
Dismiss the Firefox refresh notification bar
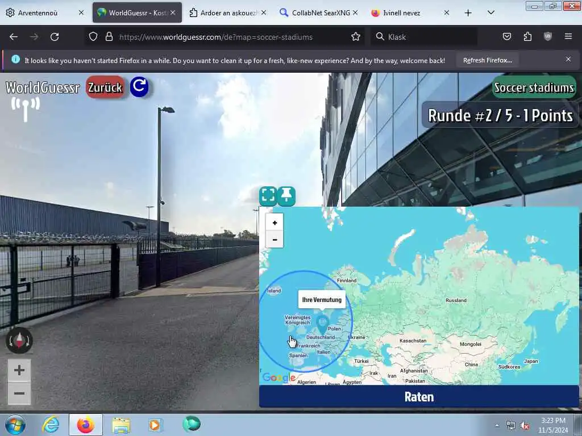568,59
